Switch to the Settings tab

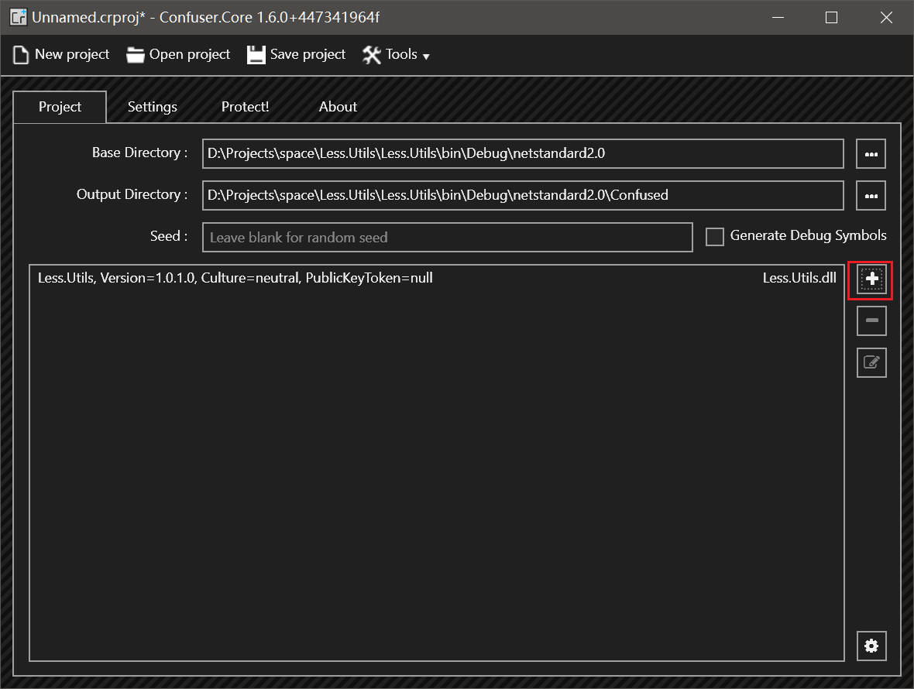pyautogui.click(x=152, y=107)
